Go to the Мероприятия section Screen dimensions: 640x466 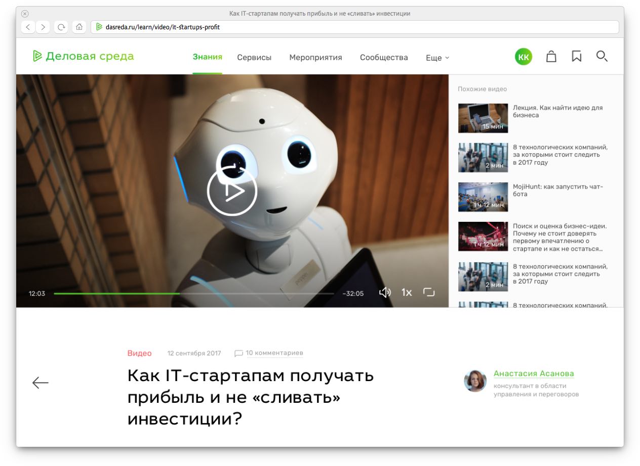[315, 58]
